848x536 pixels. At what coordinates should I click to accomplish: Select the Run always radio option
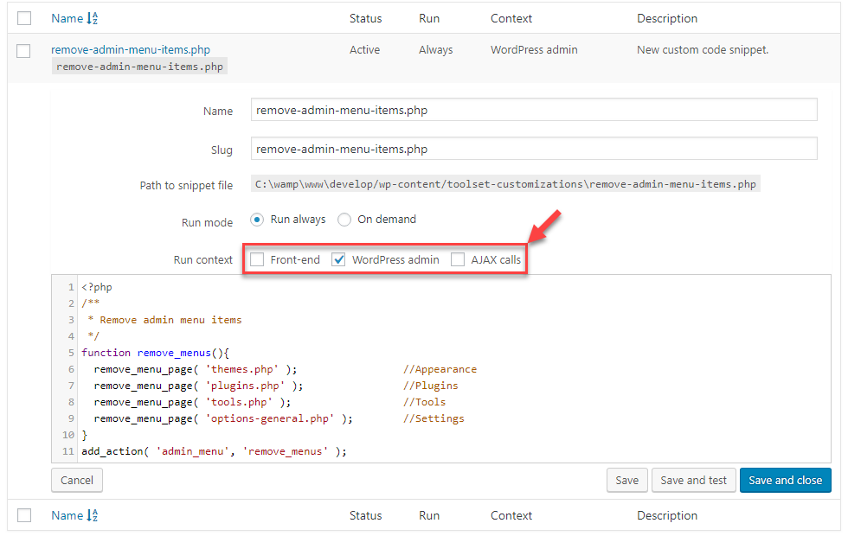(257, 220)
